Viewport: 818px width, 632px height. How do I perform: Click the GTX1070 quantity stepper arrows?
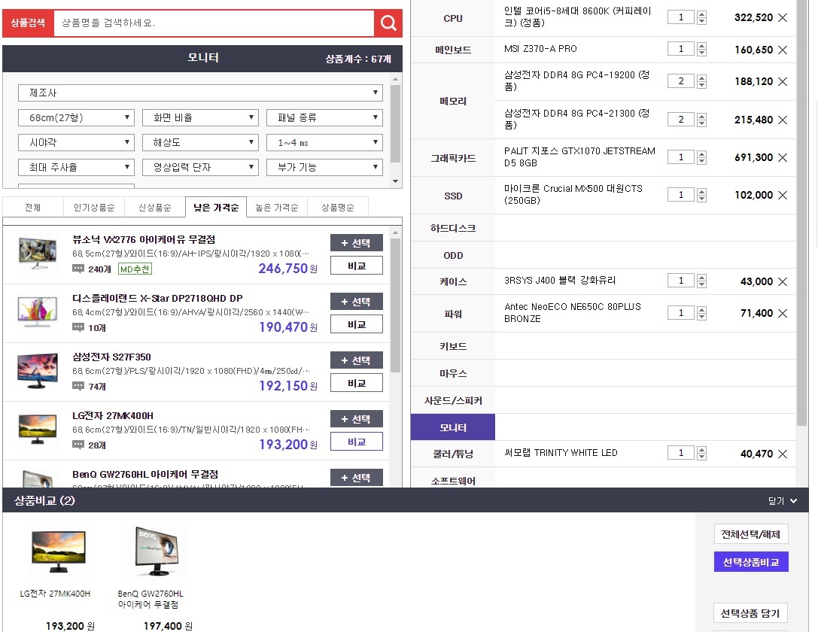[x=701, y=157]
